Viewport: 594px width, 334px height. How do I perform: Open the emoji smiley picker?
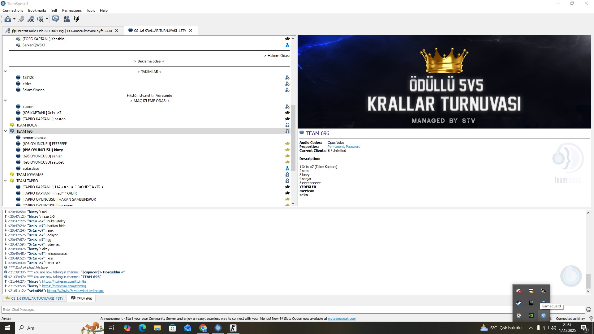588,310
